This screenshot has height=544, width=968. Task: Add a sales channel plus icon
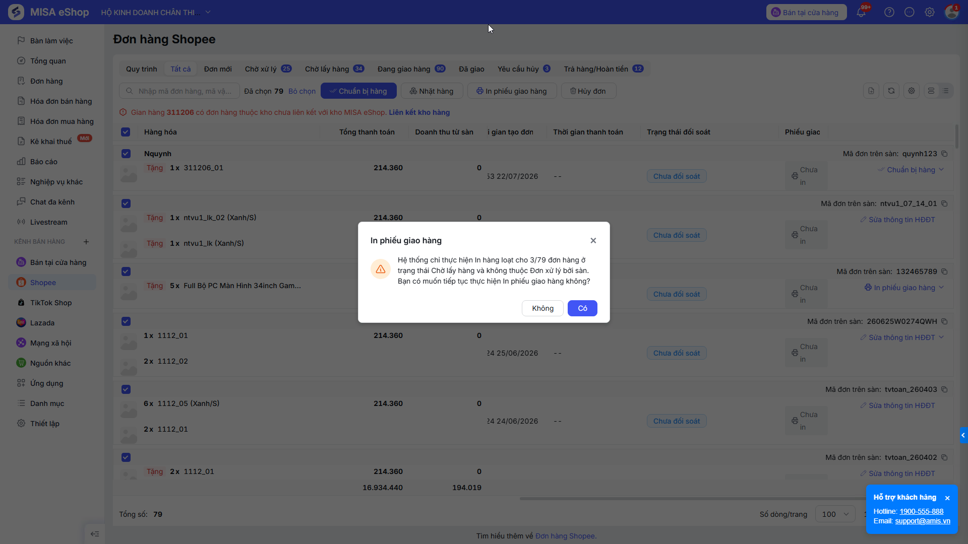[x=86, y=242]
